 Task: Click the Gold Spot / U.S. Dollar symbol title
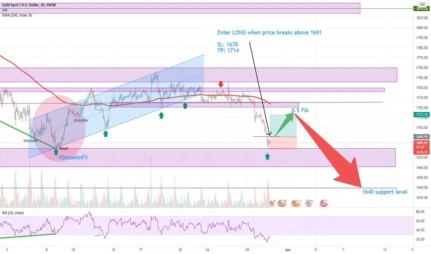[29, 5]
